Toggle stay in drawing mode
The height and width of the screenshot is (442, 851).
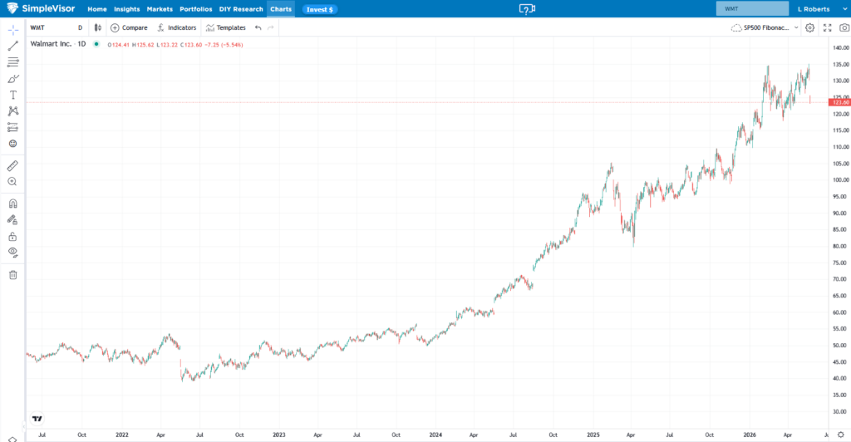pyautogui.click(x=13, y=220)
